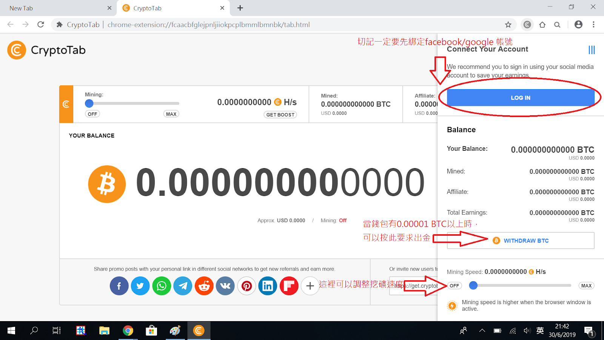This screenshot has height=340, width=604.
Task: Click the large Bitcoin balance icon
Action: pos(107,184)
